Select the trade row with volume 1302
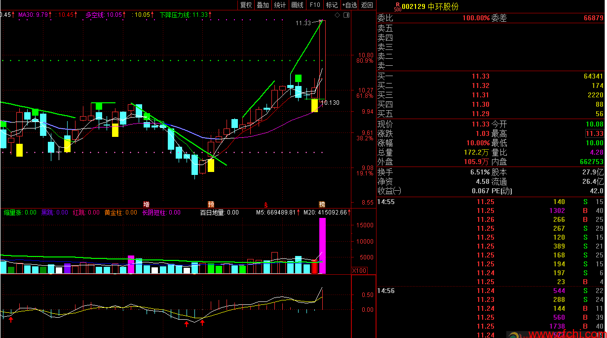The image size is (607, 338). [491, 211]
